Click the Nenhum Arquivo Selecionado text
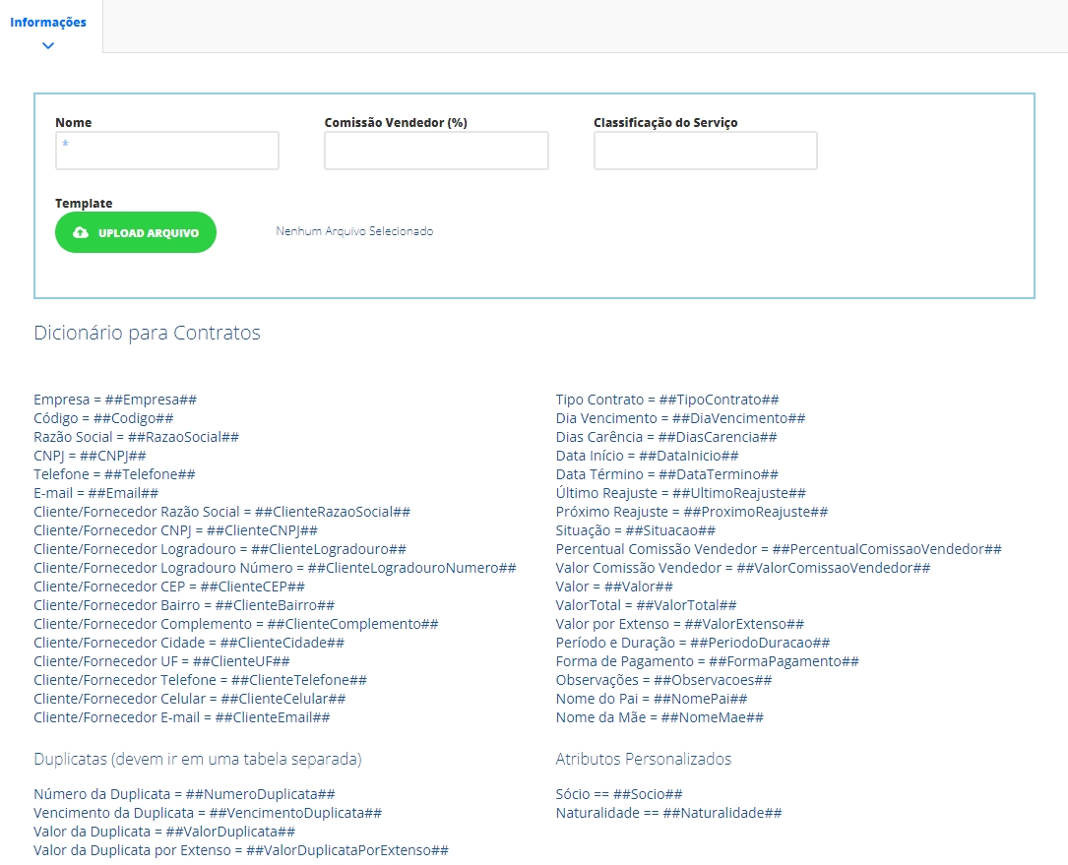The height and width of the screenshot is (865, 1068). click(x=354, y=231)
